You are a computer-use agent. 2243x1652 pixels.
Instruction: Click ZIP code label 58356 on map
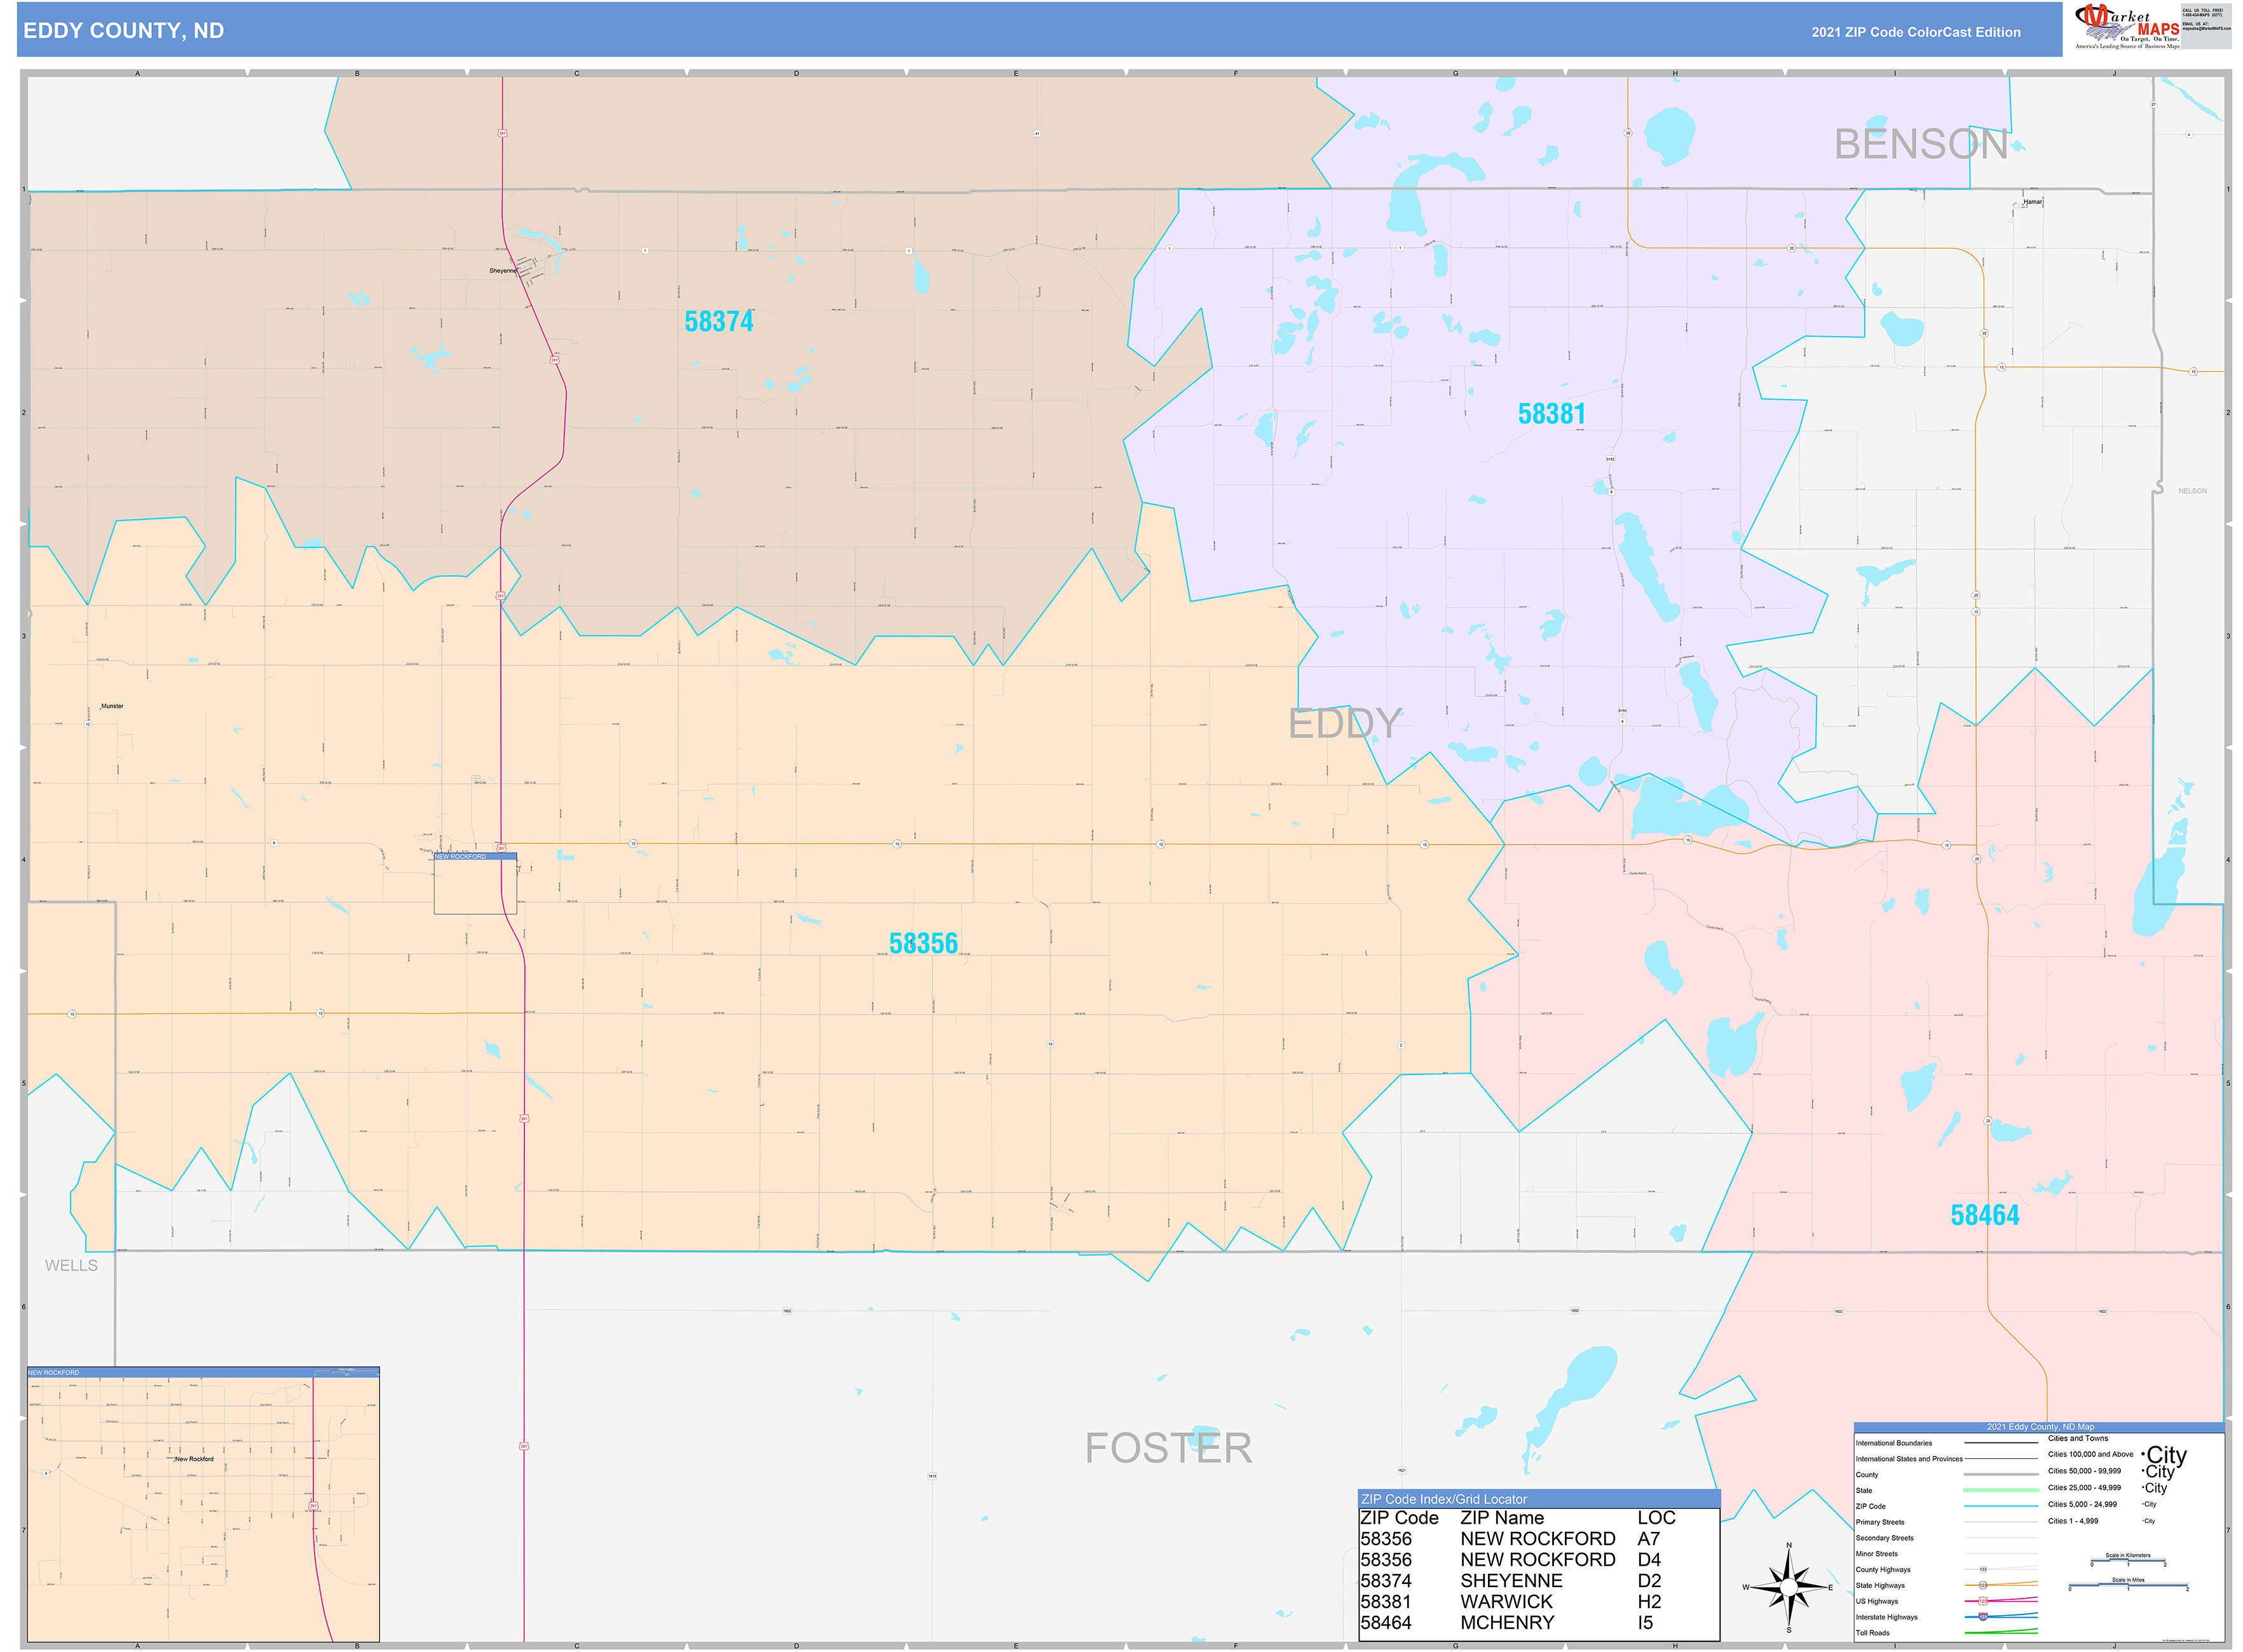922,943
